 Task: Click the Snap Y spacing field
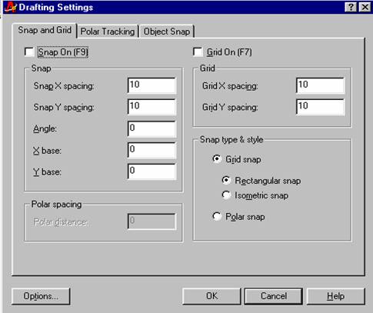[x=152, y=107]
